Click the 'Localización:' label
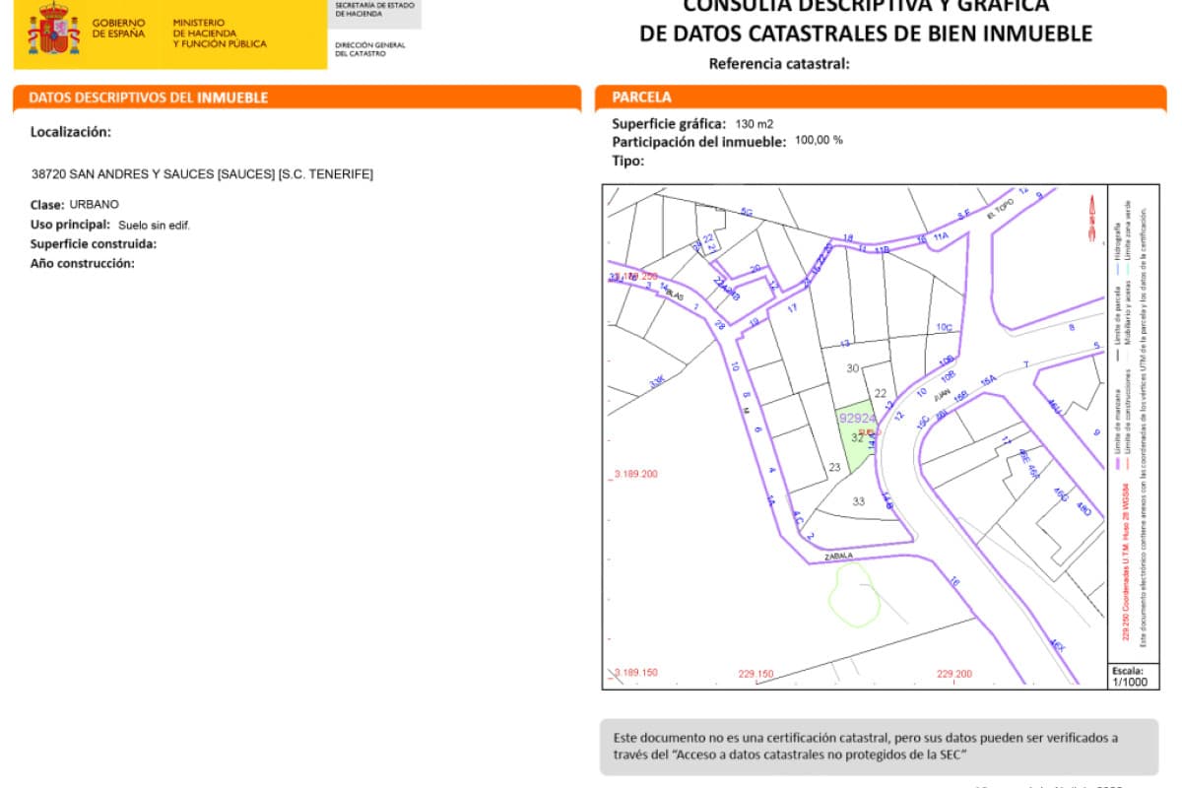This screenshot has height=788, width=1182. [x=71, y=131]
